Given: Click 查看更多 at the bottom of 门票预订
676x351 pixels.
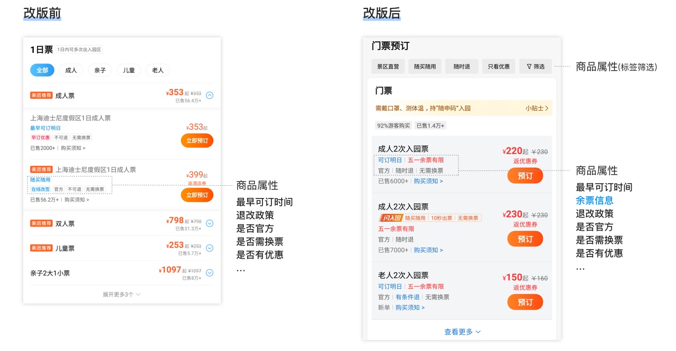Looking at the screenshot, I should pyautogui.click(x=458, y=331).
